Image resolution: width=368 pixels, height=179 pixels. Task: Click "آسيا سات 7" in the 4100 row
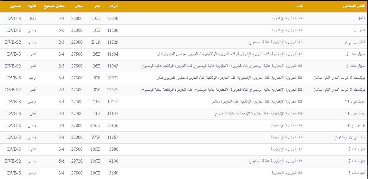(357, 161)
